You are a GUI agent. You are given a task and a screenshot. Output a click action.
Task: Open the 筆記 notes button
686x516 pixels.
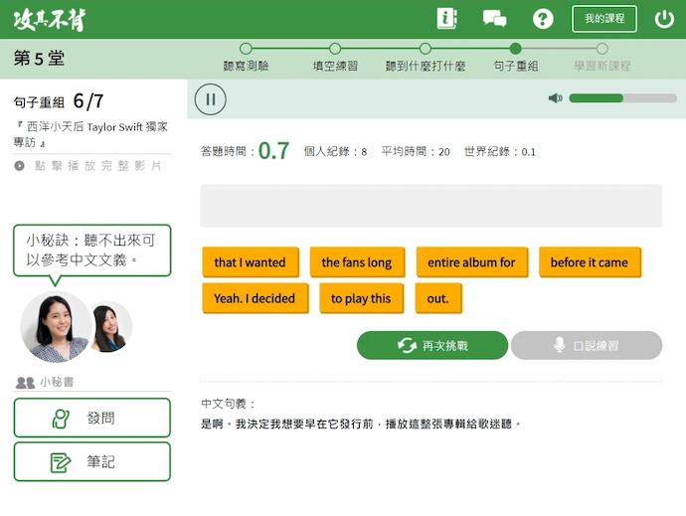coord(91,461)
